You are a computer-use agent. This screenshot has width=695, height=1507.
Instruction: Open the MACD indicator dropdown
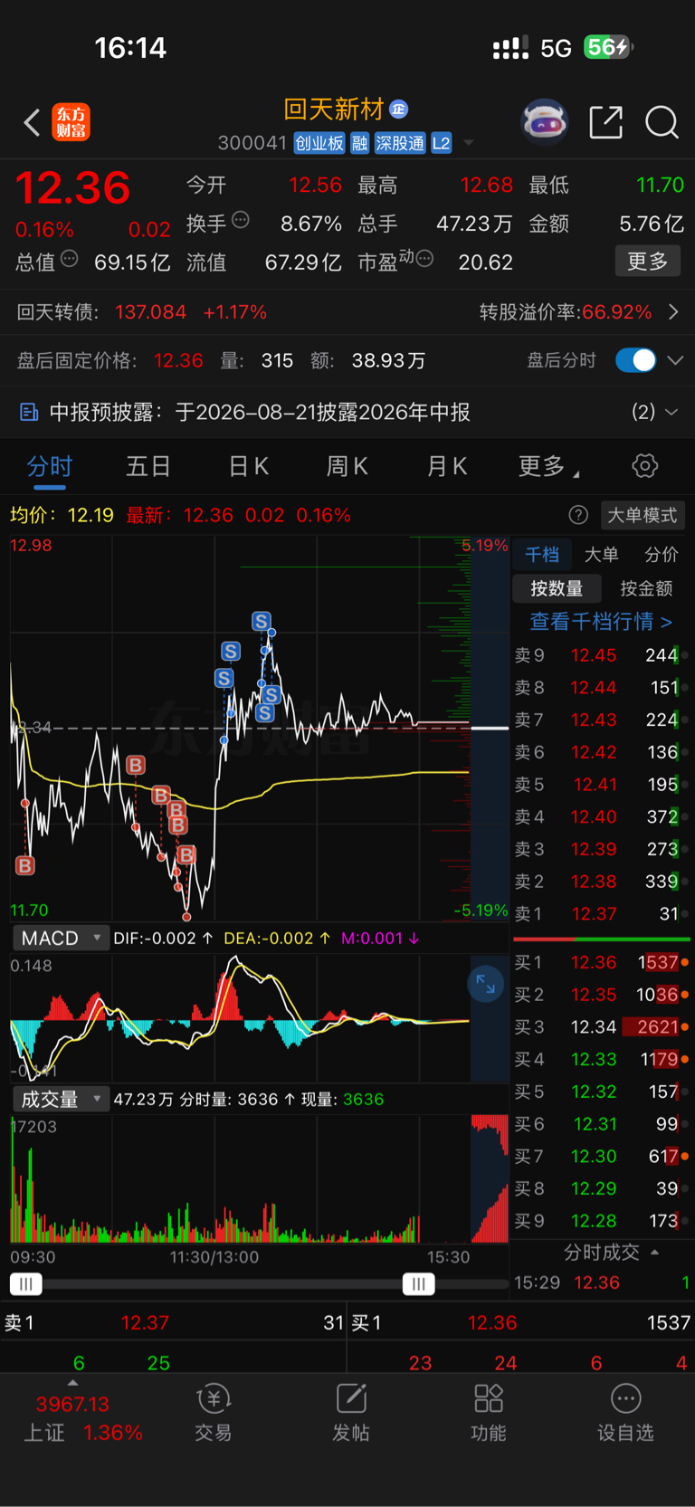tap(61, 938)
